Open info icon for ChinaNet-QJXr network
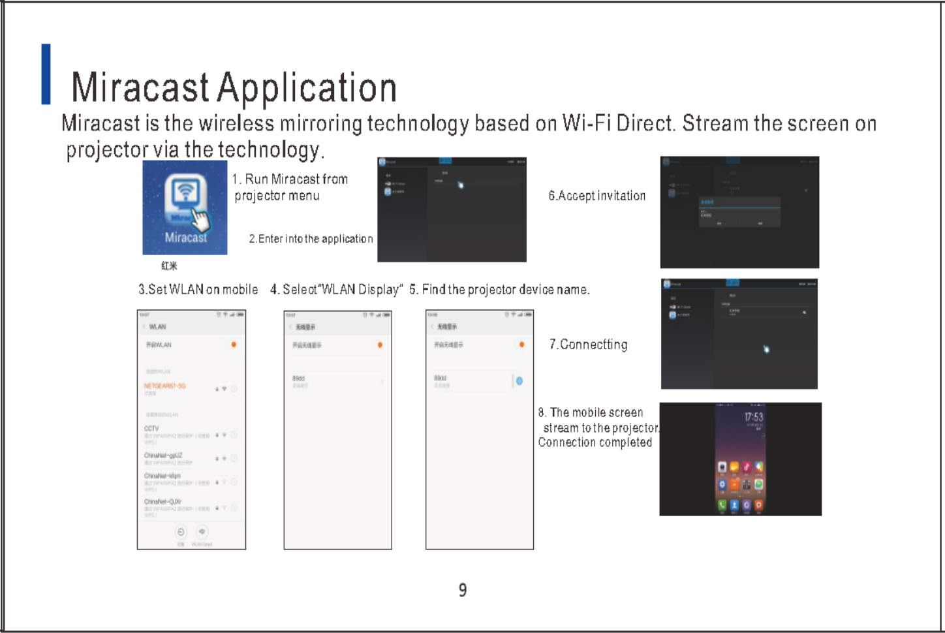945x633 pixels. click(234, 508)
